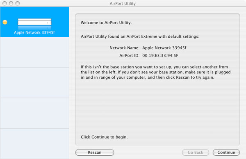
Task: Click the 'Welcome to AirPort Utility.' text
Action: (106, 23)
